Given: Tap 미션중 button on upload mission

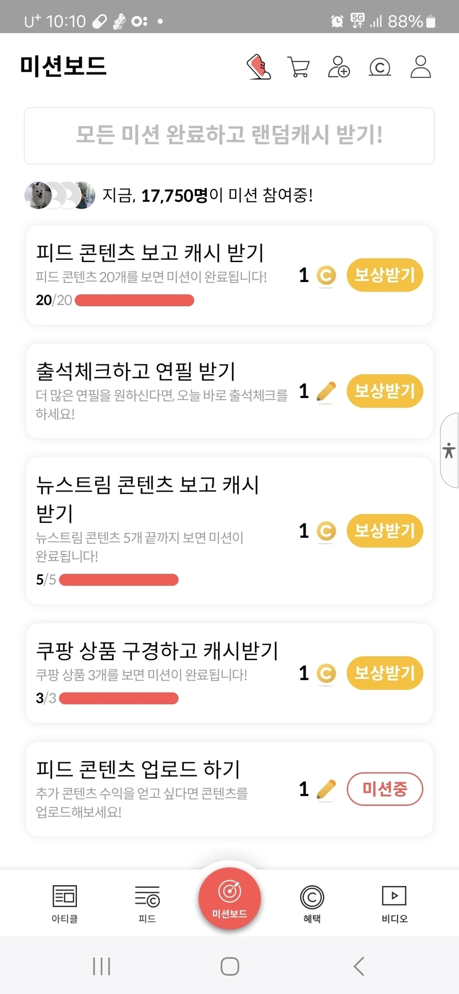Looking at the screenshot, I should point(384,789).
